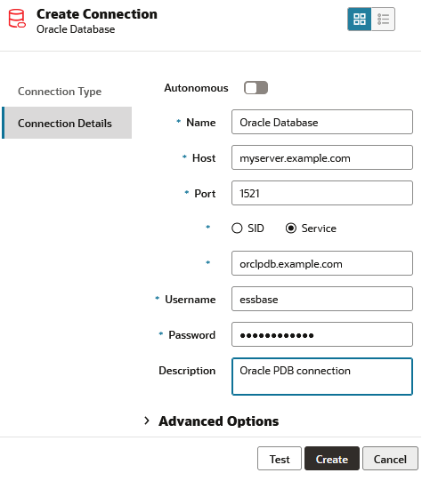The image size is (430, 481).
Task: Open the Connection Details step
Action: (x=67, y=123)
